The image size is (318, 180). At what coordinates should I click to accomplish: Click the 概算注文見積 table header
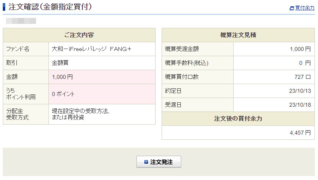coord(238,35)
